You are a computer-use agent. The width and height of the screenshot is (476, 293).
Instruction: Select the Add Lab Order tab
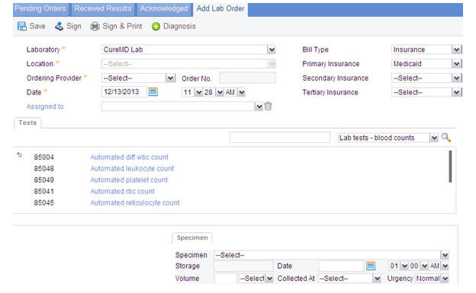tap(220, 8)
